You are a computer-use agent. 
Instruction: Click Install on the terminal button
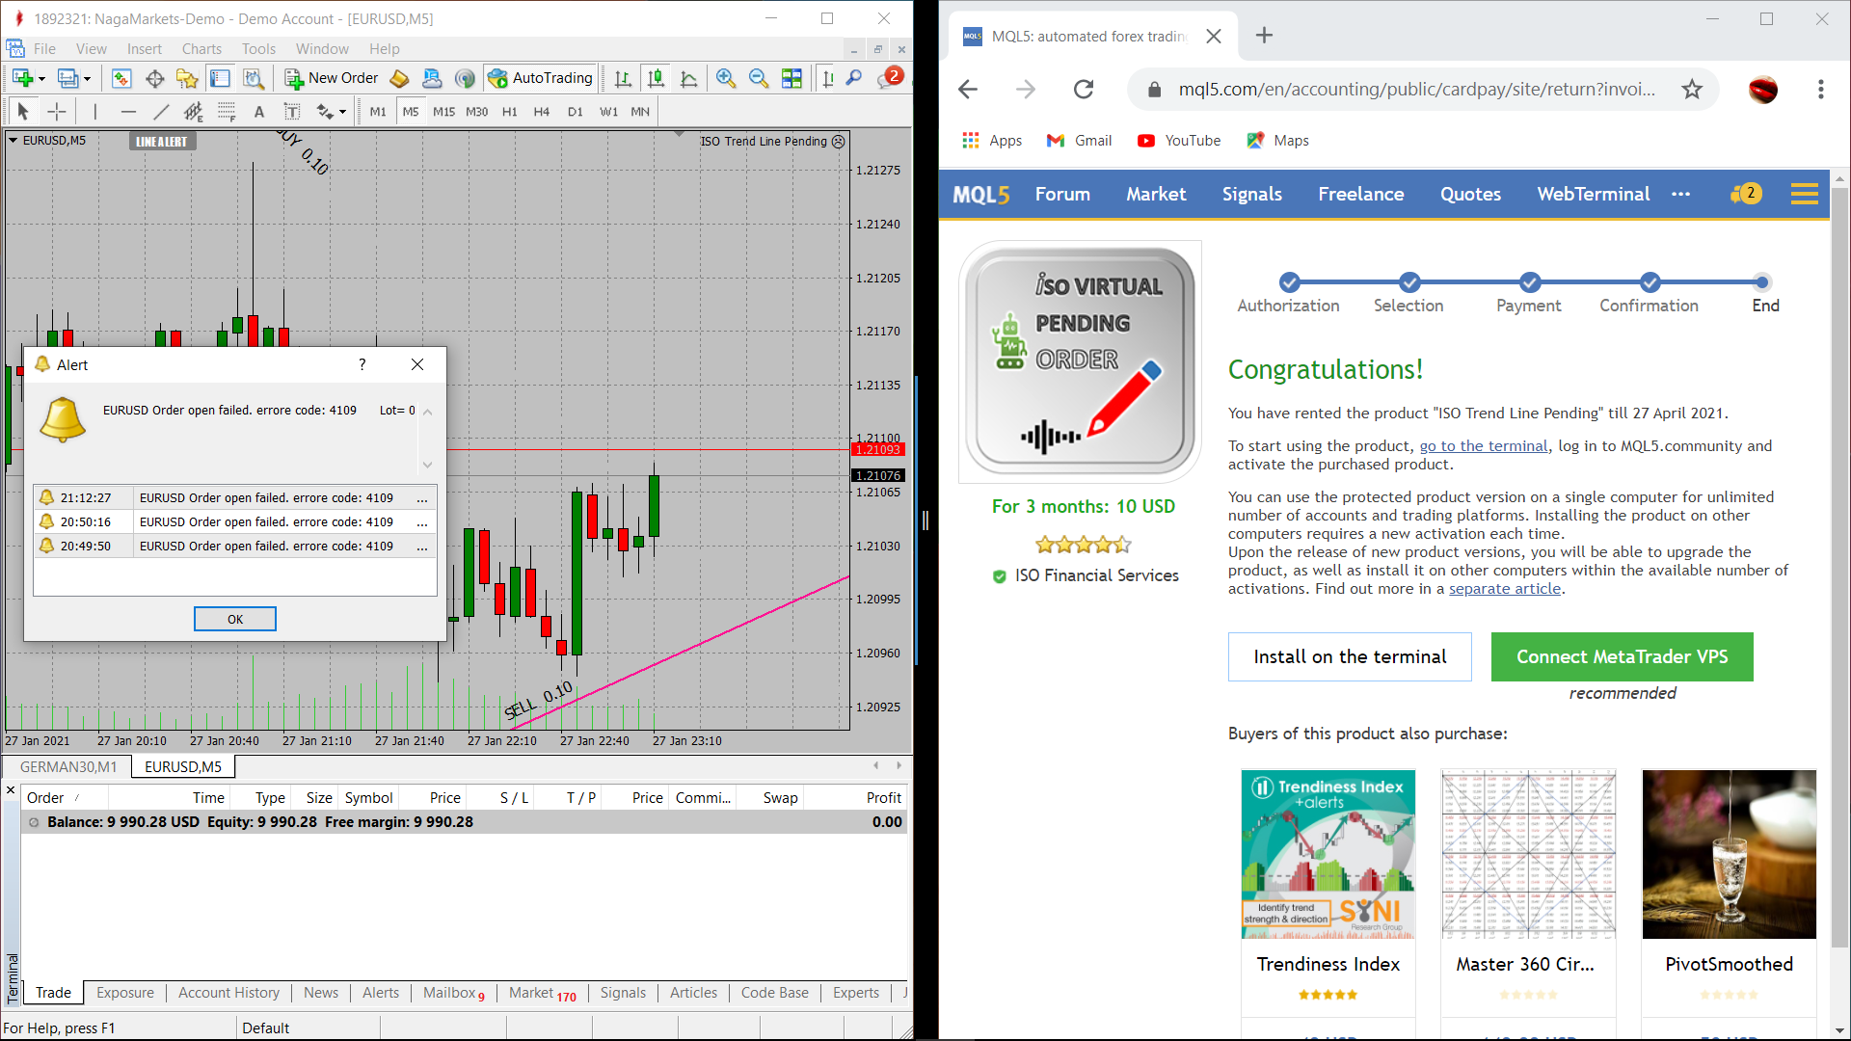pos(1350,656)
